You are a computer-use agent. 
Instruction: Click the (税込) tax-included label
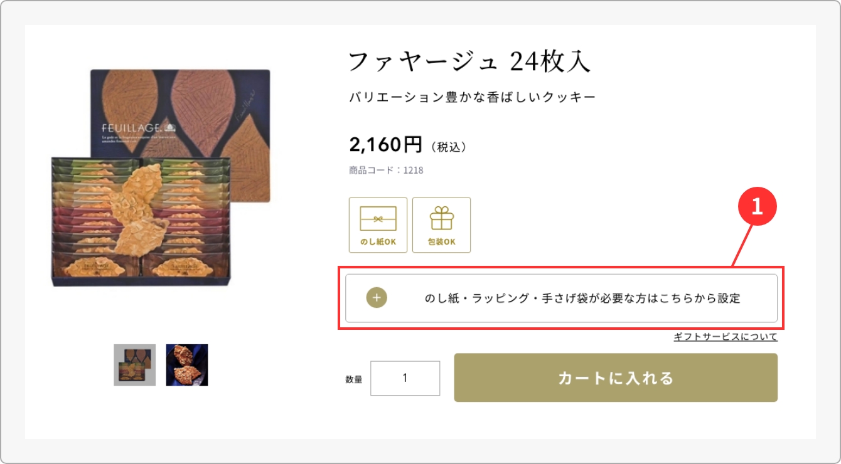tap(449, 147)
